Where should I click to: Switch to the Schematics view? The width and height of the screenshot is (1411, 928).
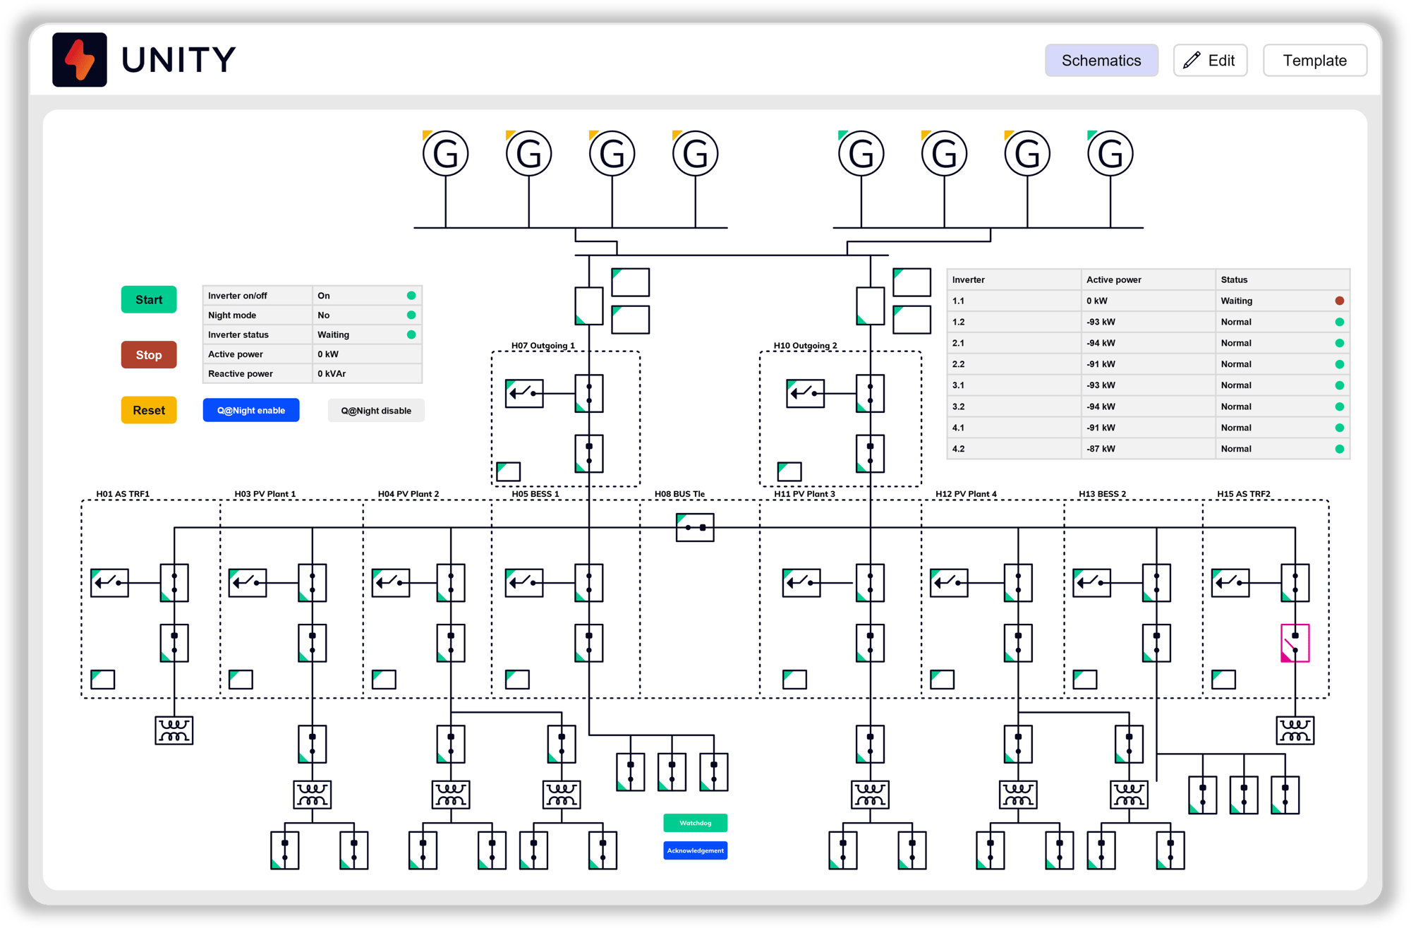(x=1101, y=60)
